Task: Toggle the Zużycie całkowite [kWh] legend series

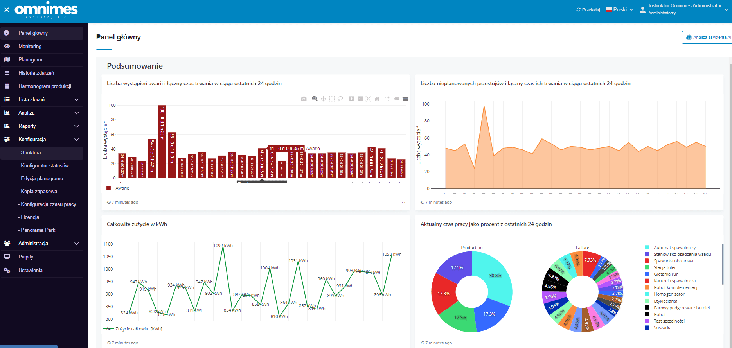Action: pos(133,329)
